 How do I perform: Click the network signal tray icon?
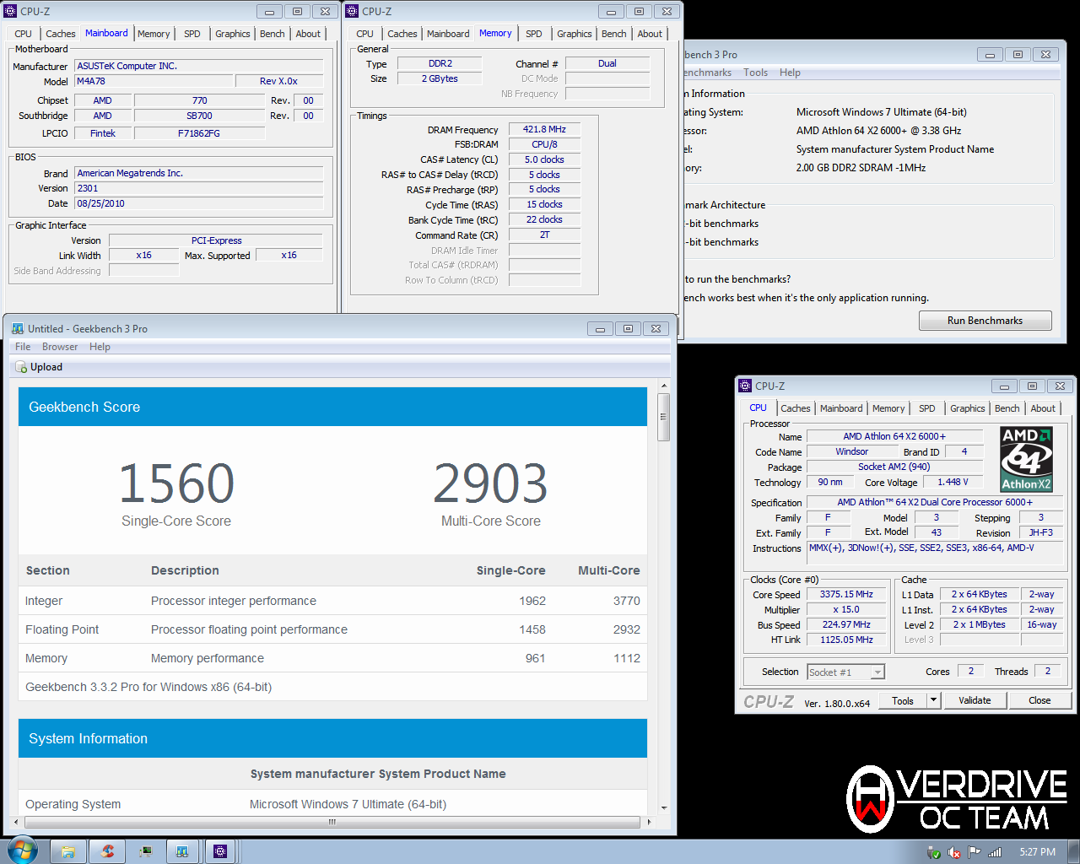tap(995, 852)
